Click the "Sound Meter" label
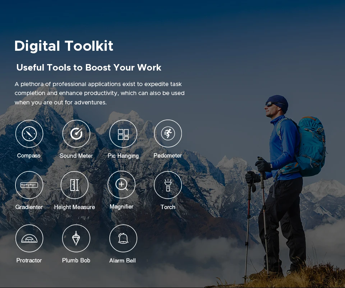This screenshot has width=345, height=288. [x=76, y=156]
